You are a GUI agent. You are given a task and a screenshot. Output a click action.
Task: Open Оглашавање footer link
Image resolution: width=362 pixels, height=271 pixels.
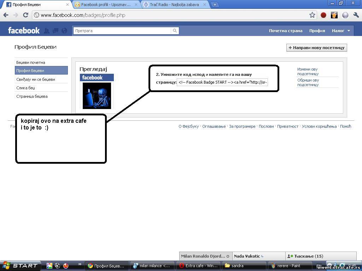point(214,126)
